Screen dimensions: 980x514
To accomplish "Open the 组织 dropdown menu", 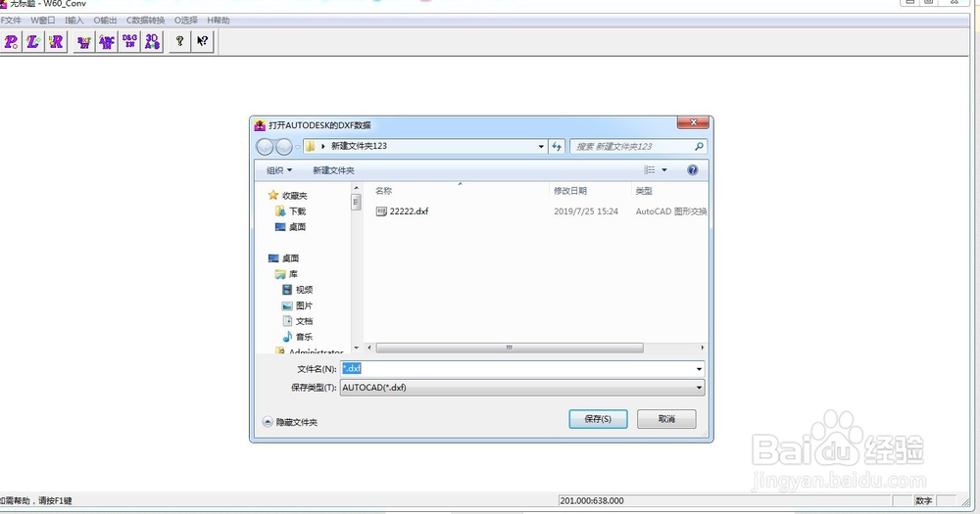I will coord(278,170).
